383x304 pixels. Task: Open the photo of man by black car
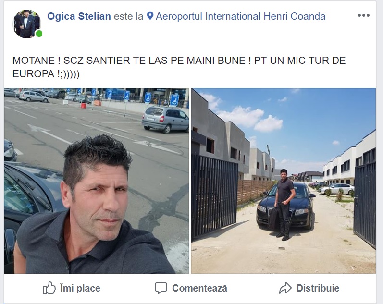click(284, 181)
